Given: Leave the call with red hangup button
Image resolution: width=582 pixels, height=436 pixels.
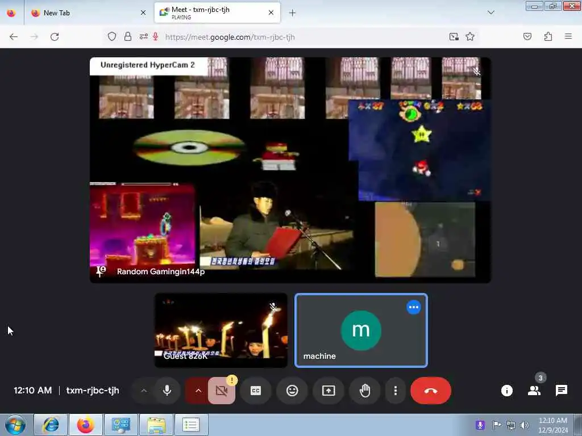Looking at the screenshot, I should (x=431, y=391).
